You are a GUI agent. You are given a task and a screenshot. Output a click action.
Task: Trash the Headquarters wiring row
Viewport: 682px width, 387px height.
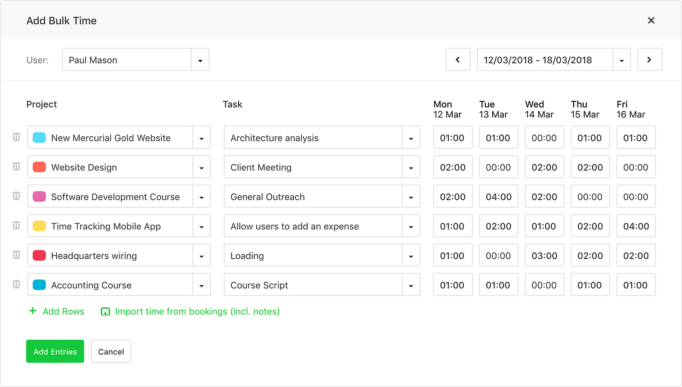(x=16, y=255)
